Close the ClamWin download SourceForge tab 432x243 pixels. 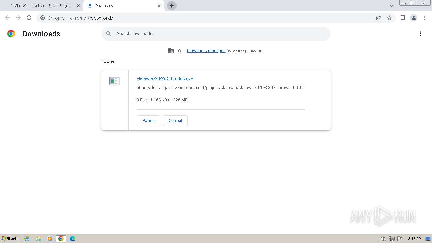[x=78, y=6]
